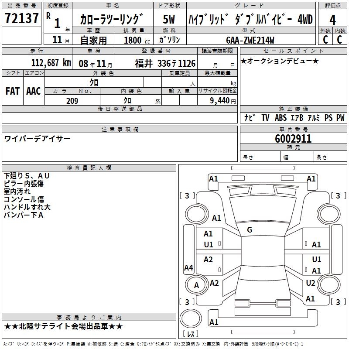349x349 pixels.
Task: Click the front-left tire circle in diagram
Action: click(x=196, y=213)
